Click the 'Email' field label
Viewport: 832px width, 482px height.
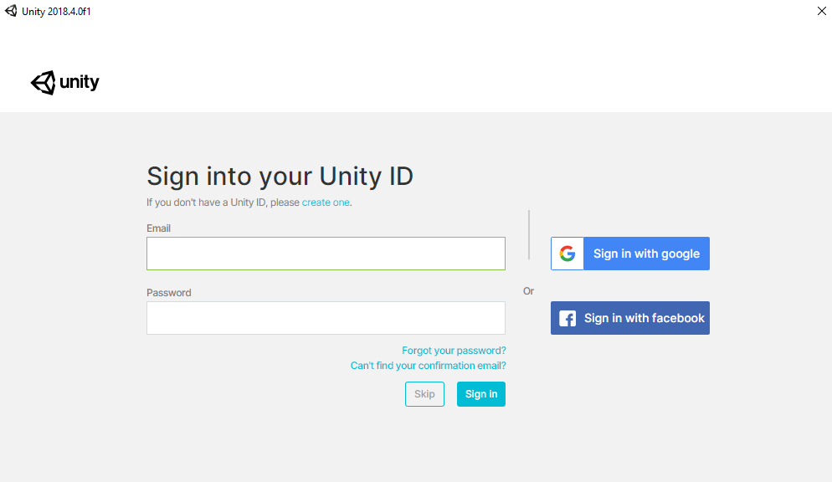click(x=159, y=228)
